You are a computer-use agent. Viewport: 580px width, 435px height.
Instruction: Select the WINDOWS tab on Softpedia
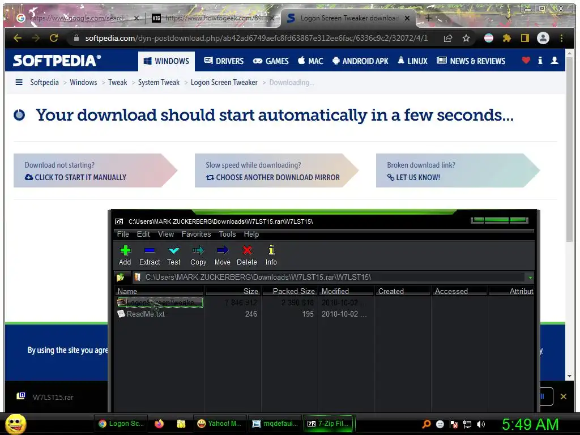pyautogui.click(x=167, y=61)
